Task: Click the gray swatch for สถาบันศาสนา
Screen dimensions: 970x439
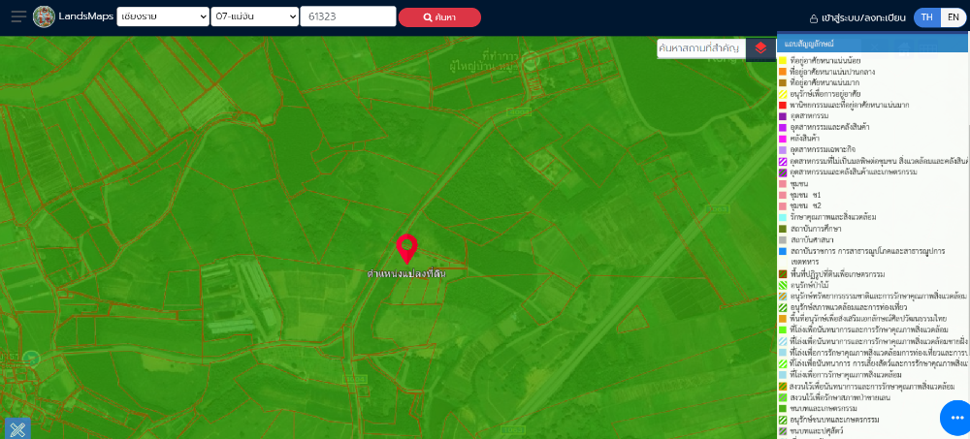Action: [782, 240]
